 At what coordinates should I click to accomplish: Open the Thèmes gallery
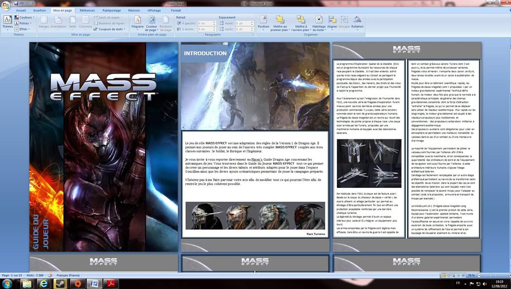[x=8, y=22]
